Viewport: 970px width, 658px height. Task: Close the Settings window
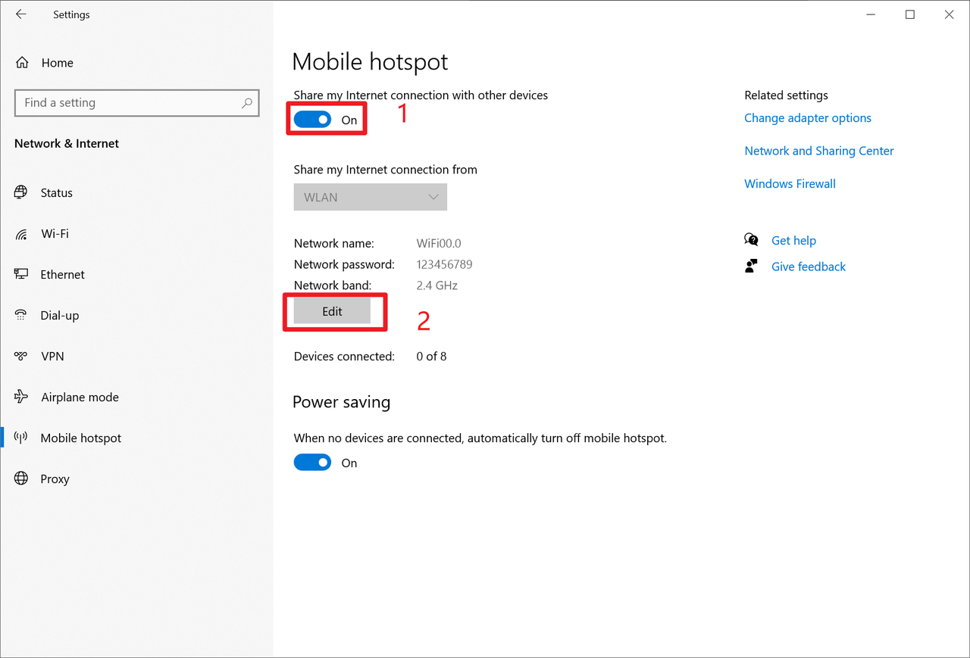(x=950, y=14)
